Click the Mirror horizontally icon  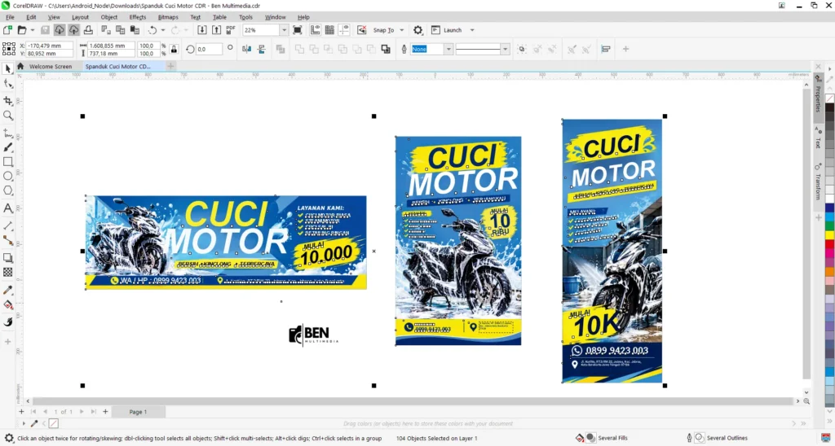(246, 49)
